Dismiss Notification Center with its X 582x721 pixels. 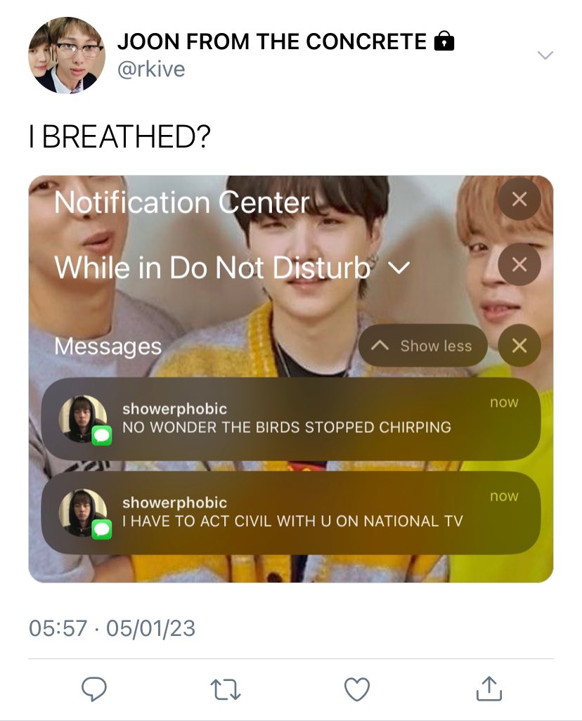click(x=519, y=199)
